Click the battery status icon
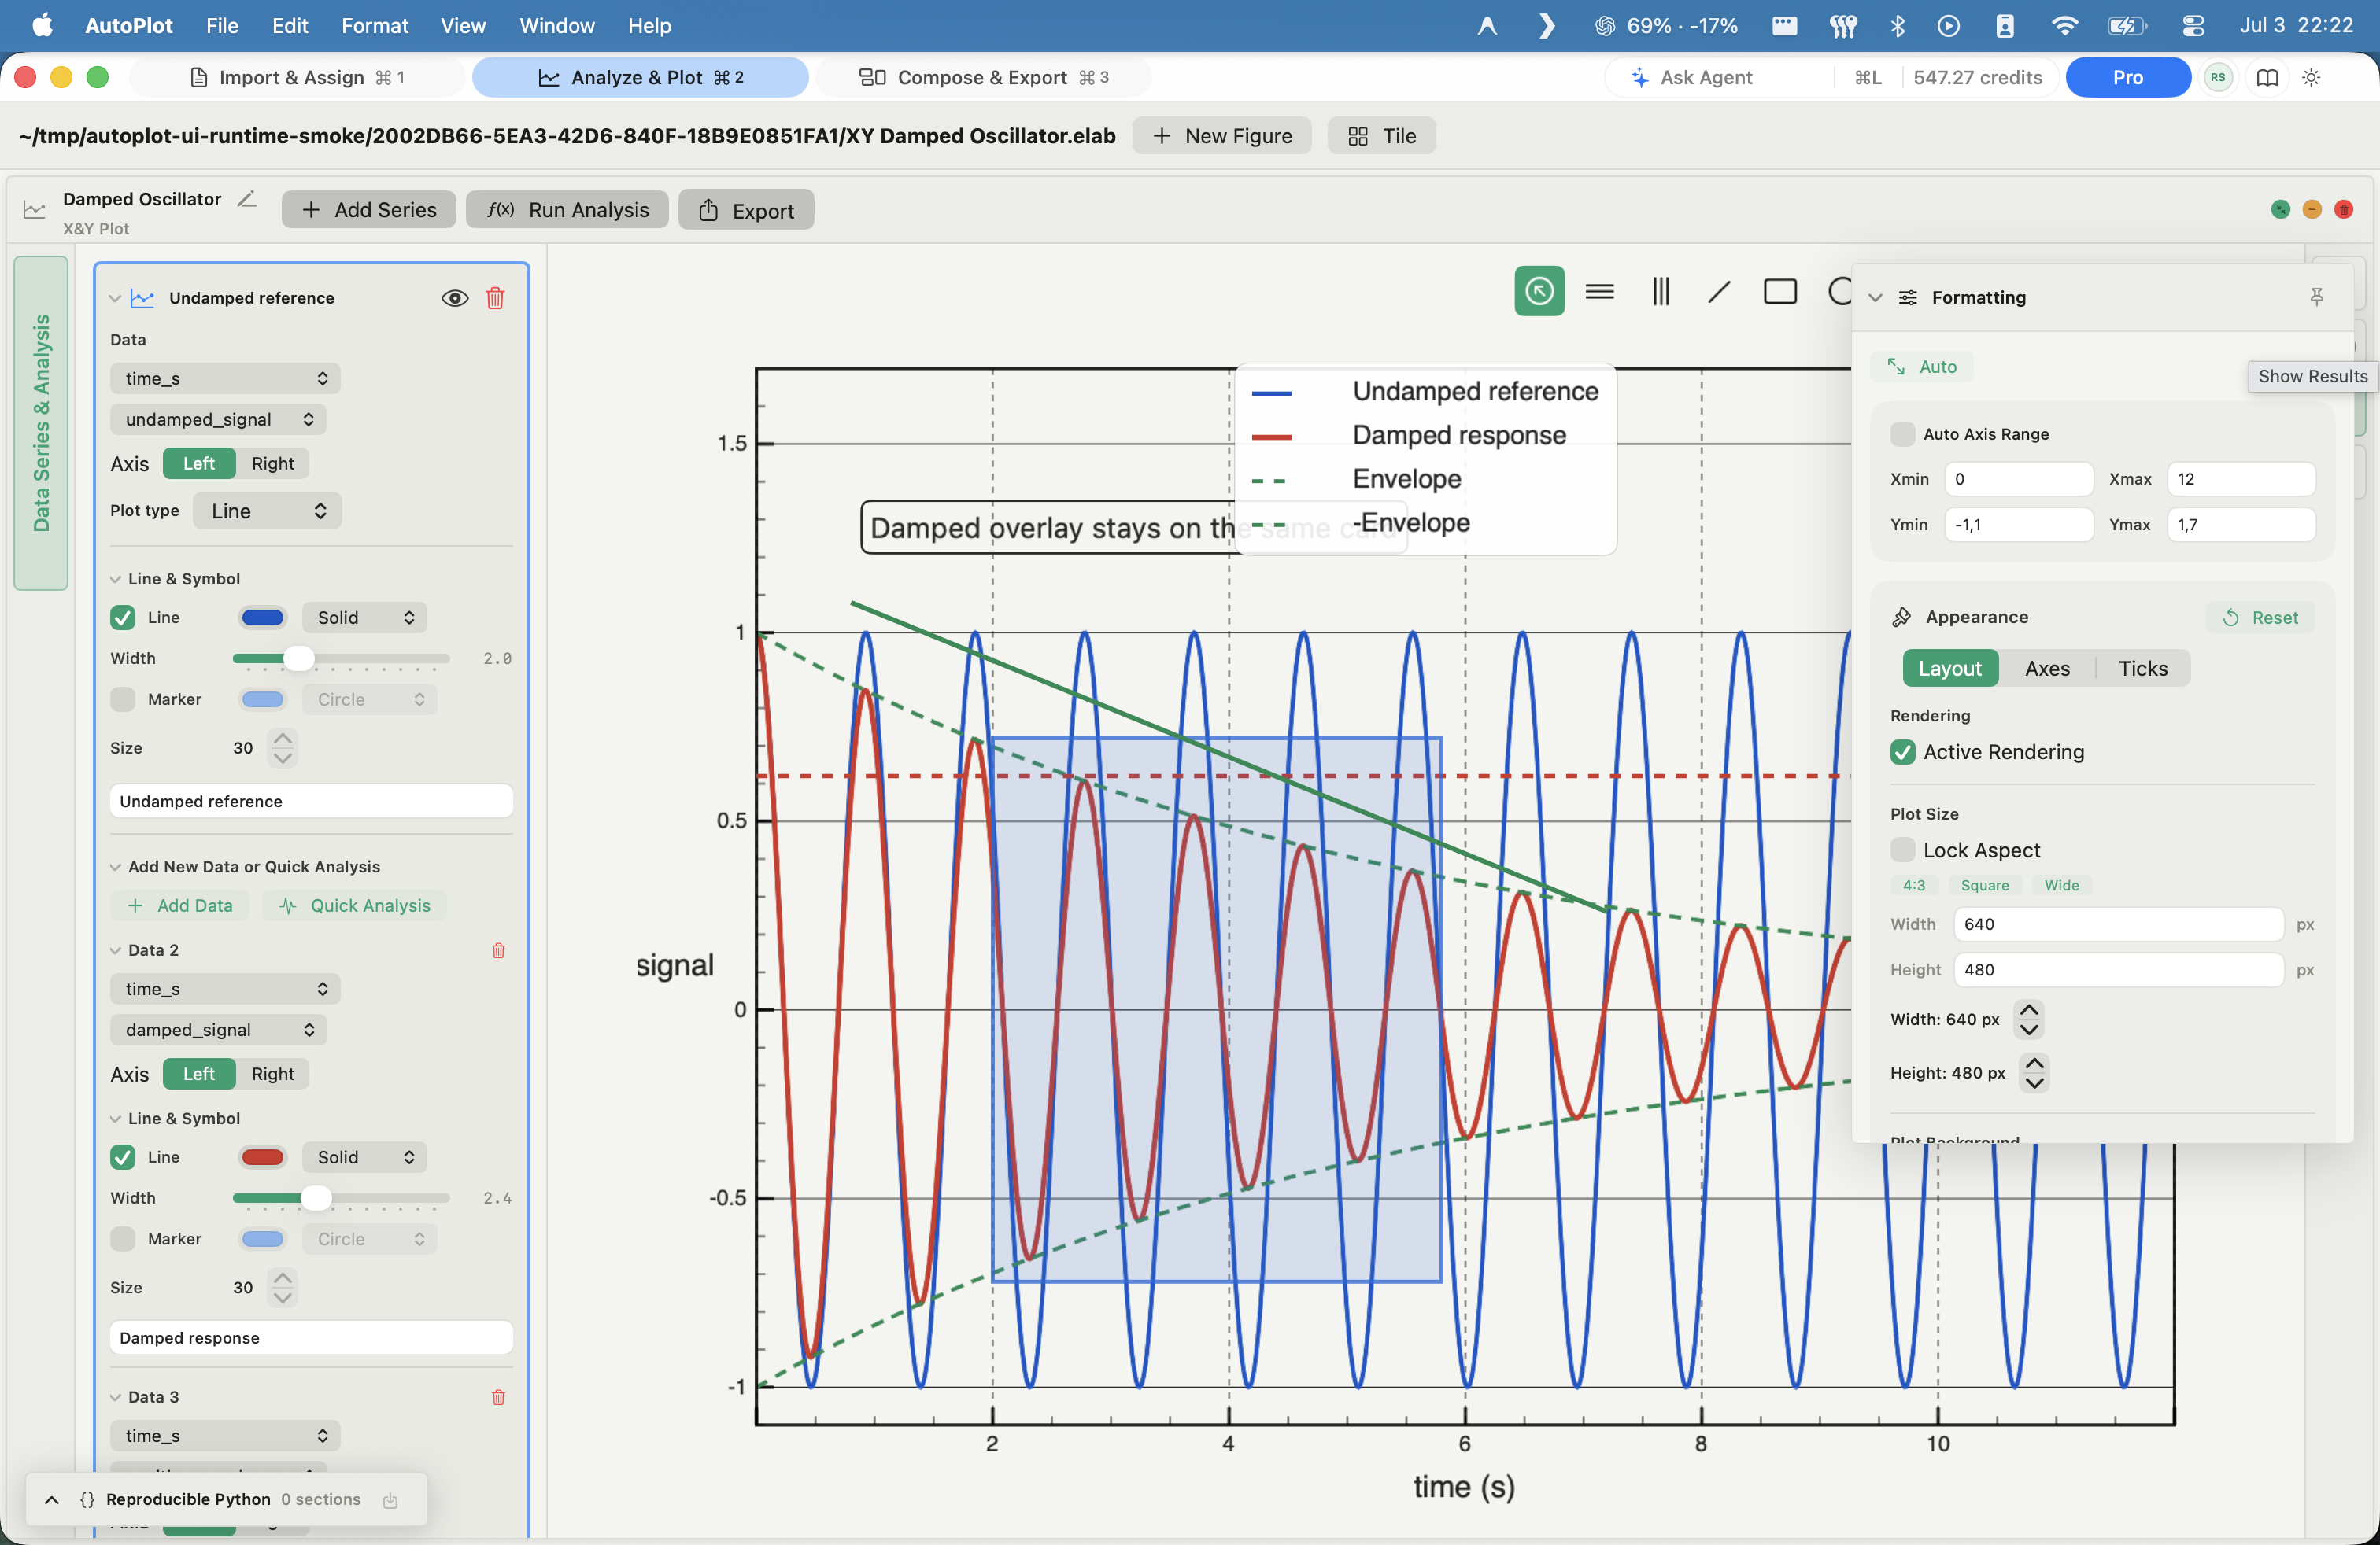2380x1545 pixels. pos(2126,25)
